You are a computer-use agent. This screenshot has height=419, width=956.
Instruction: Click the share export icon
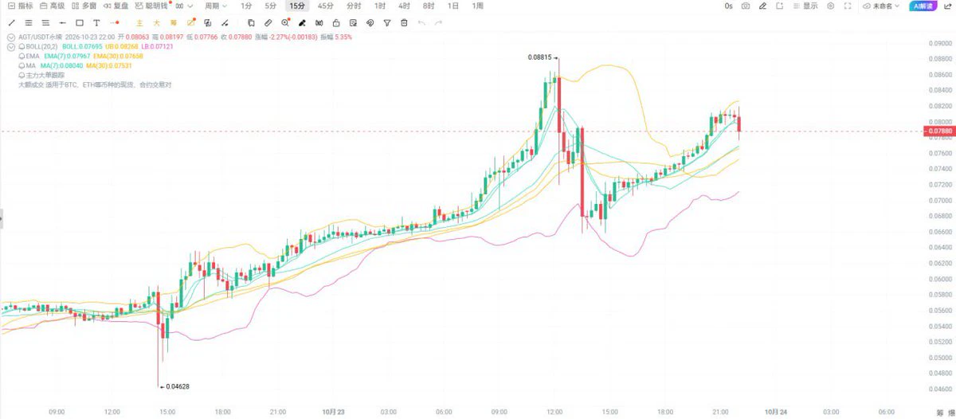coord(946,6)
